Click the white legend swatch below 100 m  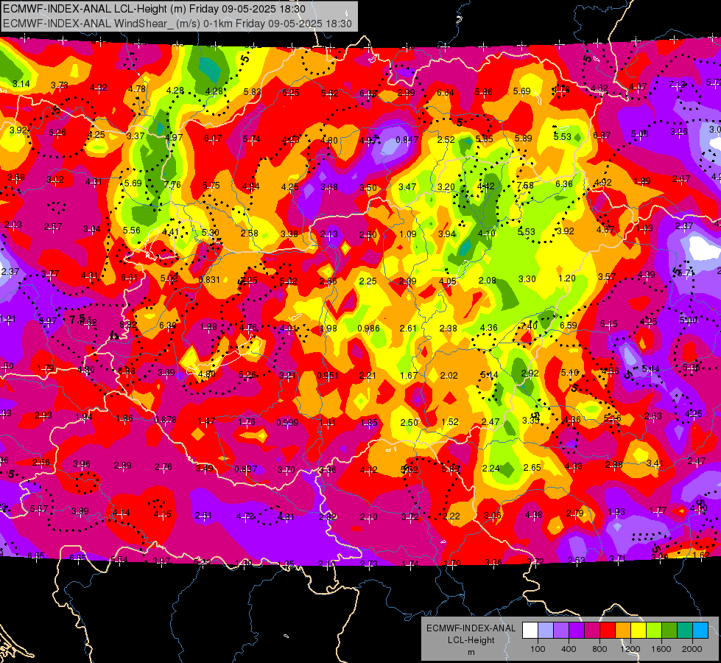tap(530, 631)
